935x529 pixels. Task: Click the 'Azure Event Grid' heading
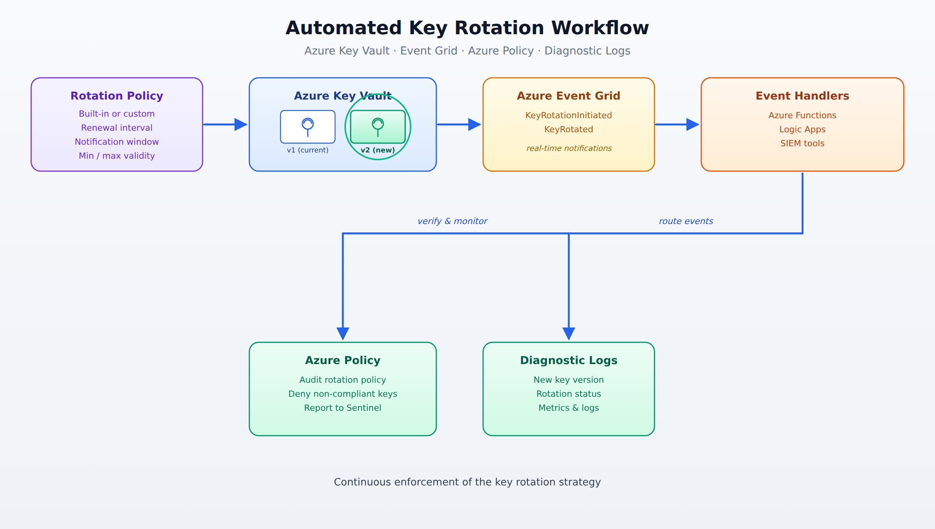pyautogui.click(x=569, y=96)
